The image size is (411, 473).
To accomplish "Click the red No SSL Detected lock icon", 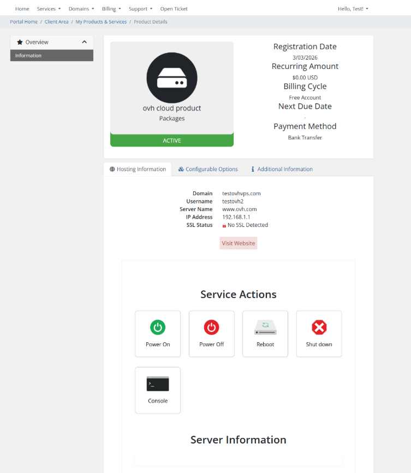I will (224, 225).
